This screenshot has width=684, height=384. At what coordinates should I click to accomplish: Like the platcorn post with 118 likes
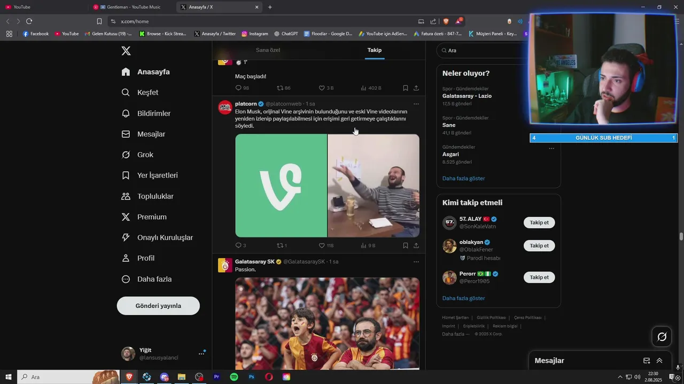tap(326, 245)
